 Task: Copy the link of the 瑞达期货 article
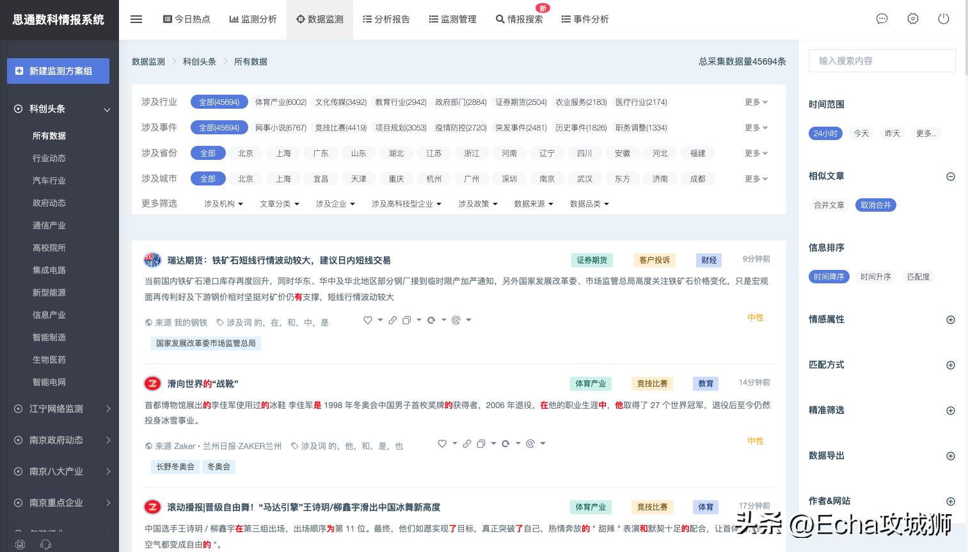coord(392,320)
